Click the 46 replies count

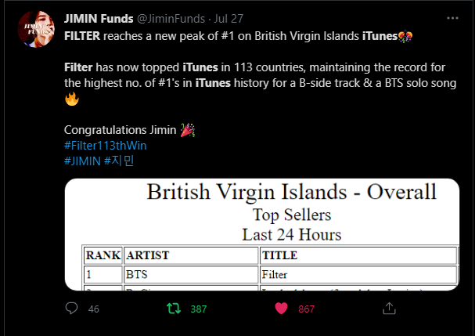pyautogui.click(x=94, y=309)
